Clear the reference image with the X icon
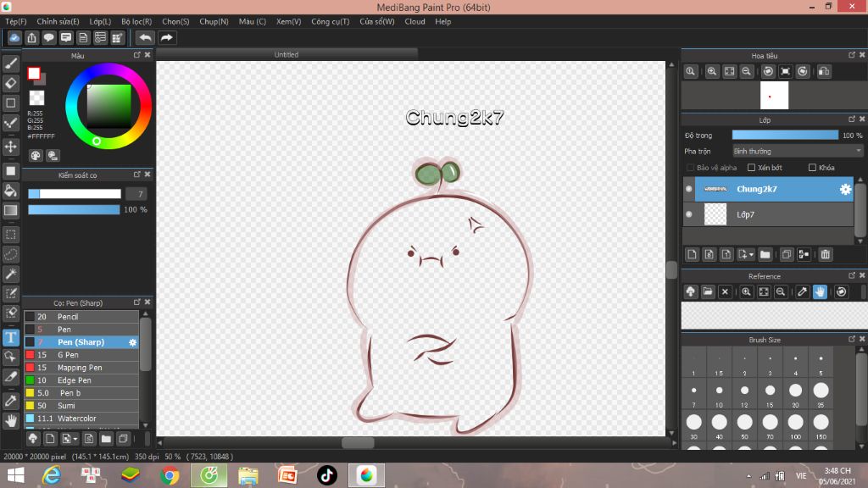The width and height of the screenshot is (868, 488). (x=725, y=291)
